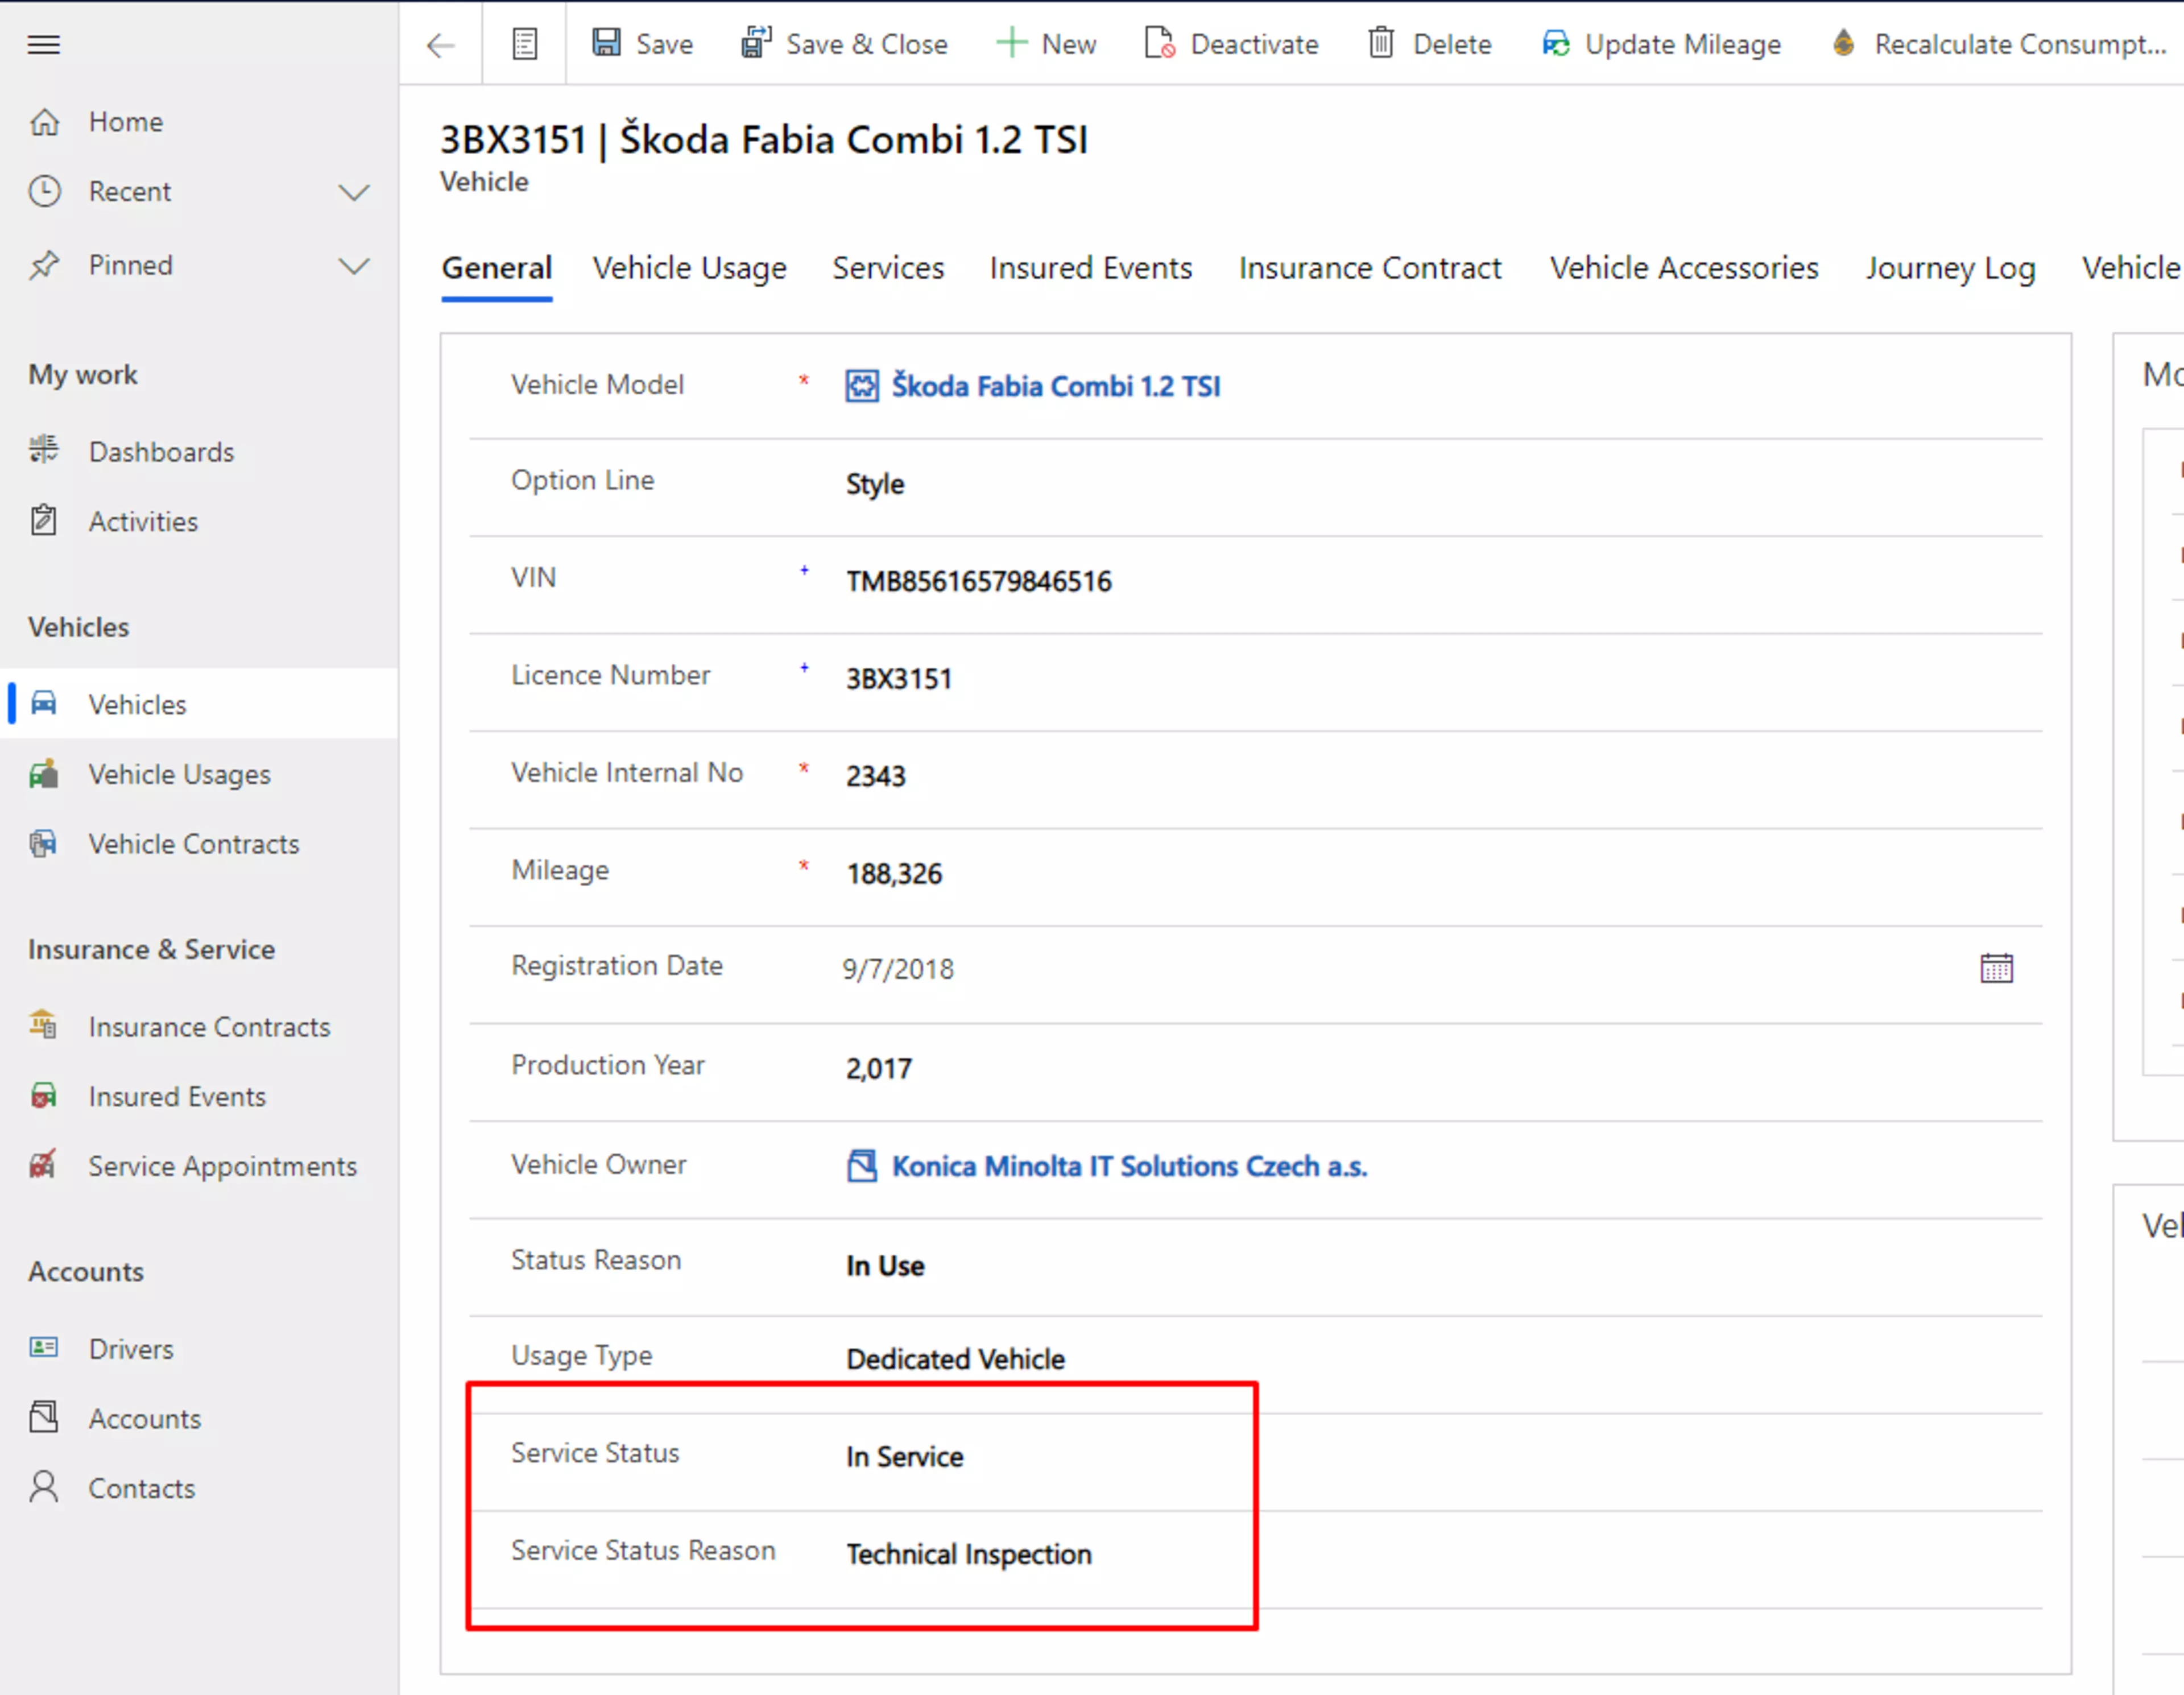Open Vehicle Contracts in the sidebar
Screen dimensions: 2184x1695
click(x=199, y=844)
